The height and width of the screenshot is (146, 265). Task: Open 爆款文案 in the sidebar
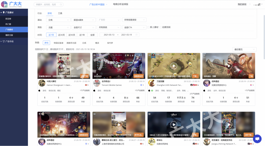tap(14, 35)
